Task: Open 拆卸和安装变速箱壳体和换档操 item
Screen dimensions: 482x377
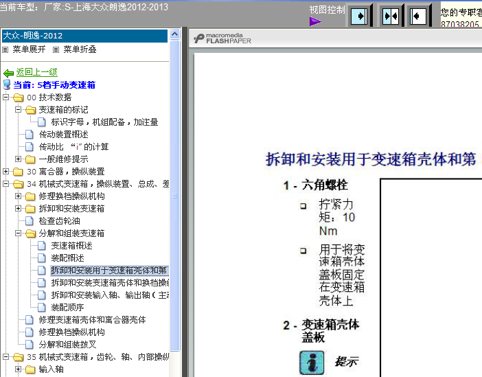Action: [x=110, y=283]
